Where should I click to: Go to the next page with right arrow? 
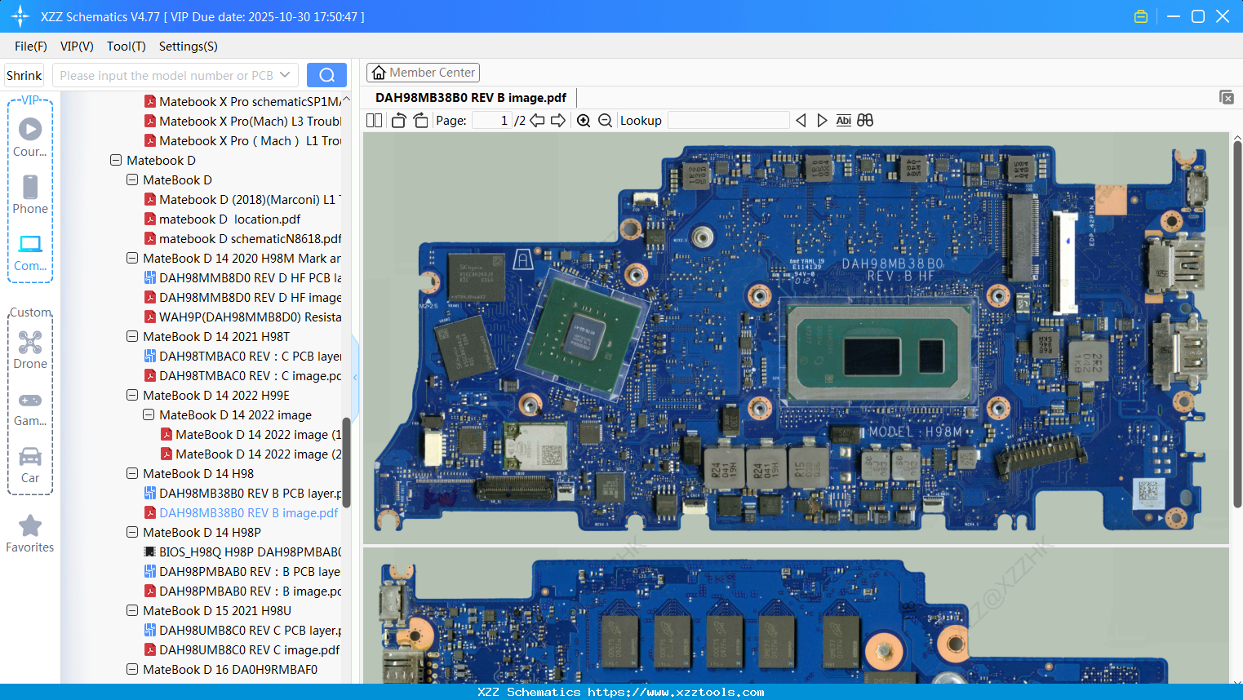pos(558,121)
